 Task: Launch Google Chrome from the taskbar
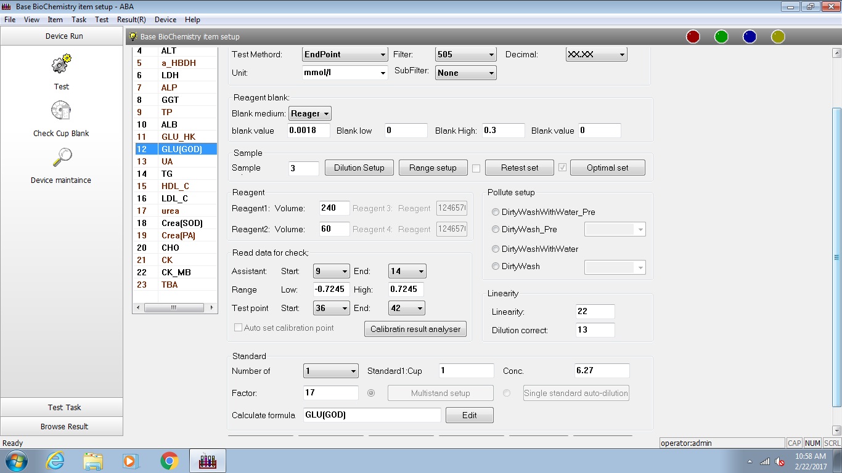pyautogui.click(x=170, y=461)
